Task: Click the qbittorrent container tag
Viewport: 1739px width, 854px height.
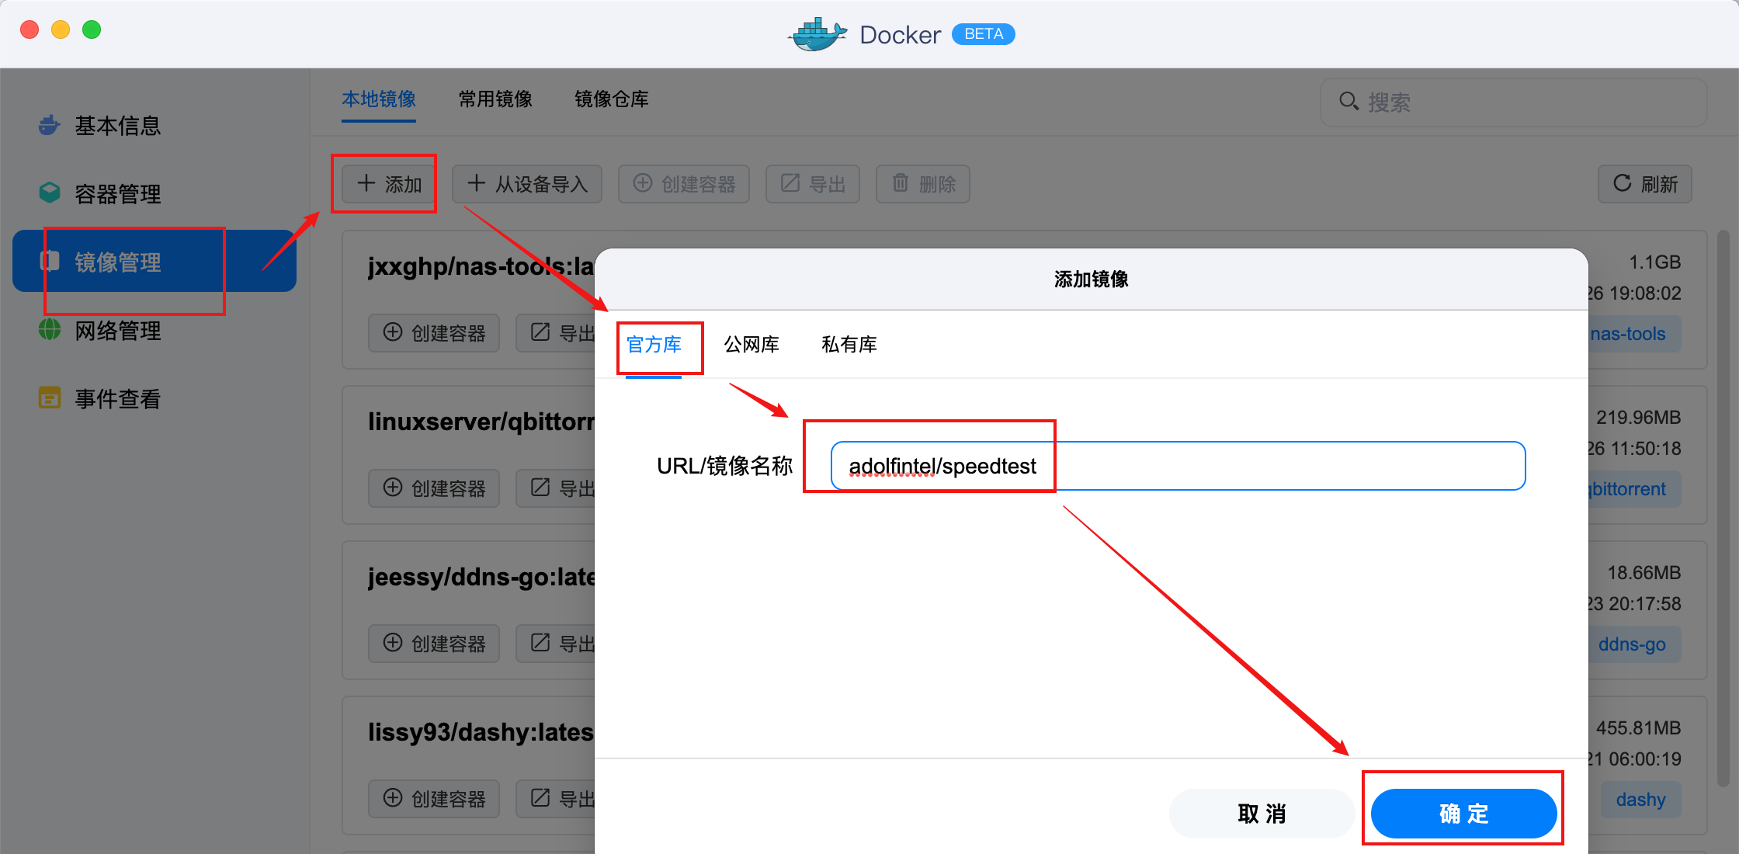Action: 1633,489
